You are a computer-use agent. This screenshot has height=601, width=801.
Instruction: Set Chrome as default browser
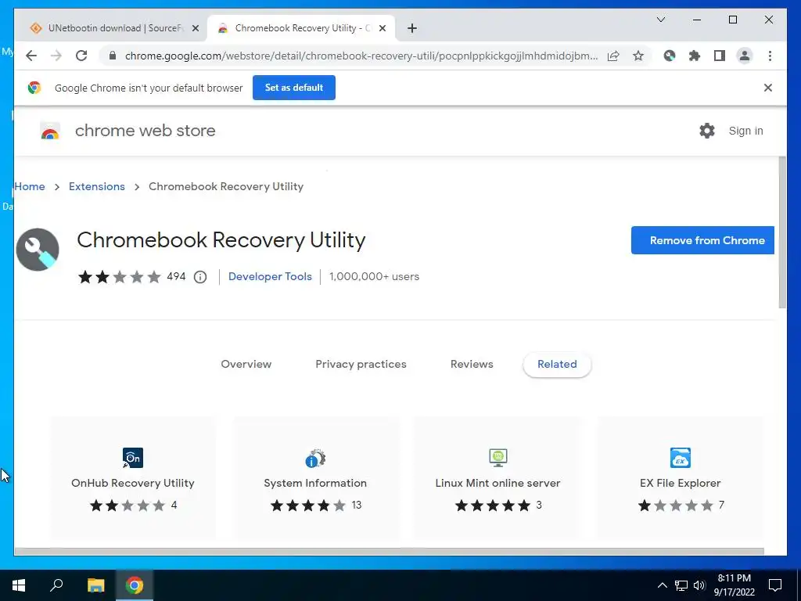pos(294,88)
